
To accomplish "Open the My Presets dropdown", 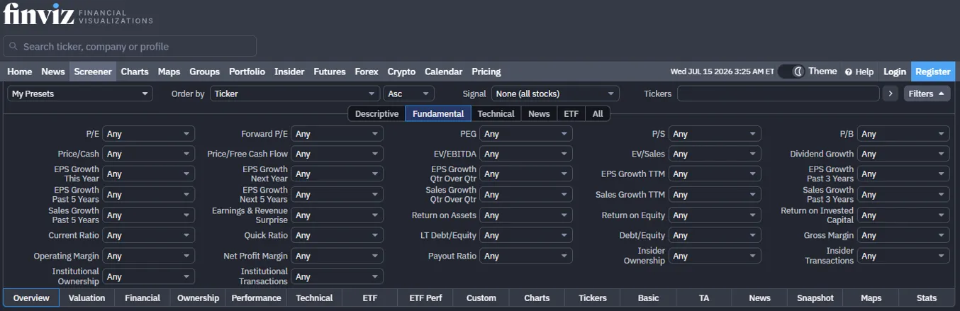I will (79, 94).
